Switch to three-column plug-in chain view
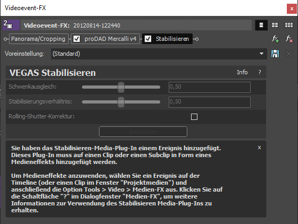Screen dimensions: 298x224 [288, 25]
